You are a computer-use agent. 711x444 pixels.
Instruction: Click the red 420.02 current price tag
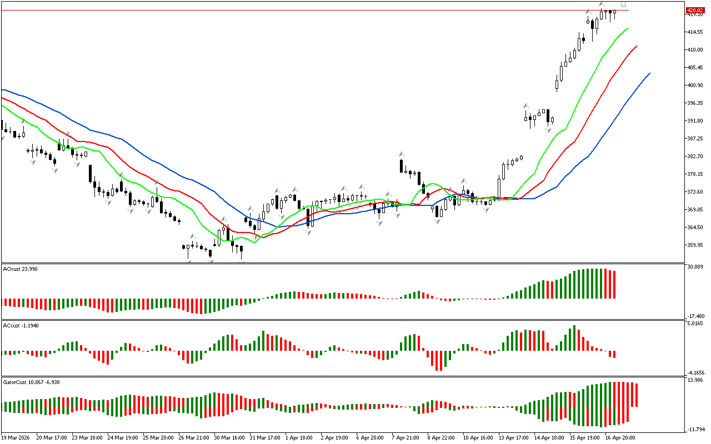(x=694, y=10)
